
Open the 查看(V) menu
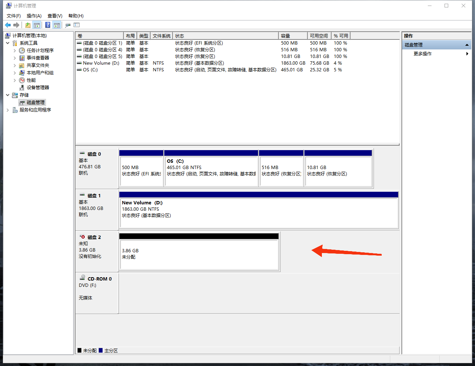55,16
